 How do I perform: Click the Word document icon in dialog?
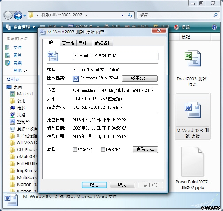point(53,56)
